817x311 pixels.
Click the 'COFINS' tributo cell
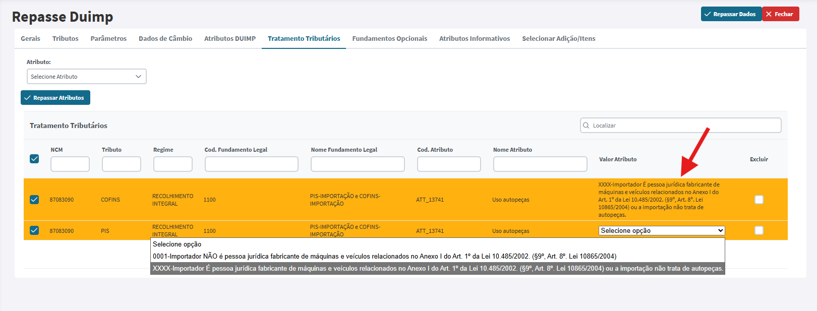pyautogui.click(x=110, y=200)
